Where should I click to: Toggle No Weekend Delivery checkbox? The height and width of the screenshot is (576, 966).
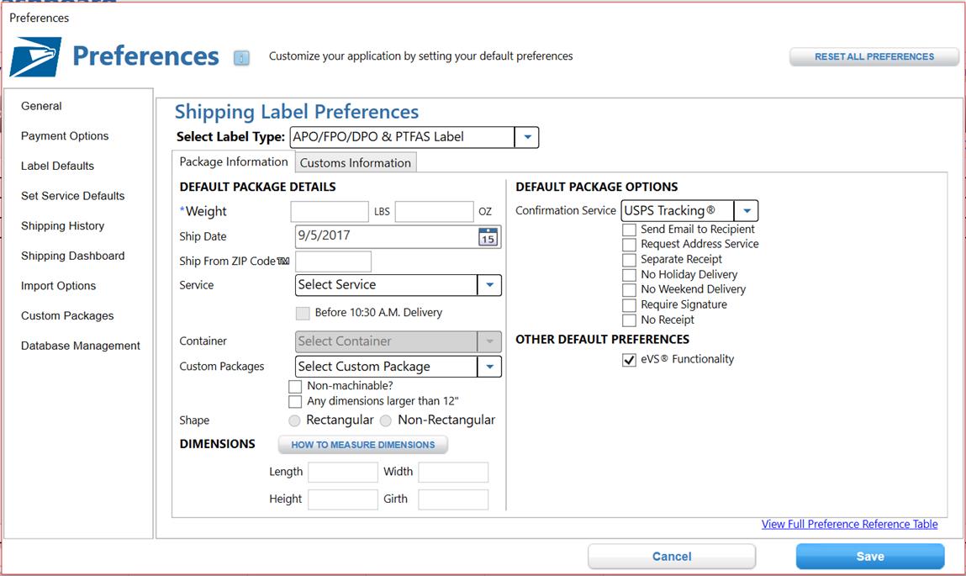point(629,289)
